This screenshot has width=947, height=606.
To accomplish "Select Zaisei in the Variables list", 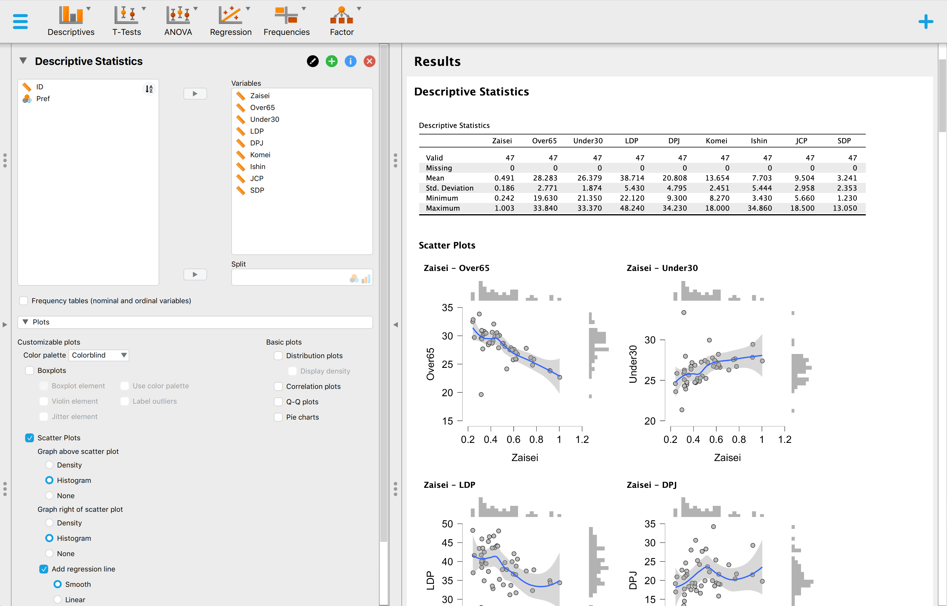I will 302,96.
